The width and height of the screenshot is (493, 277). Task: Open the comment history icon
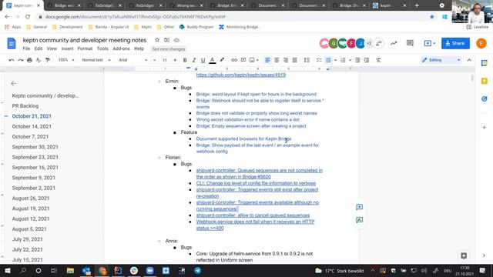point(410,43)
